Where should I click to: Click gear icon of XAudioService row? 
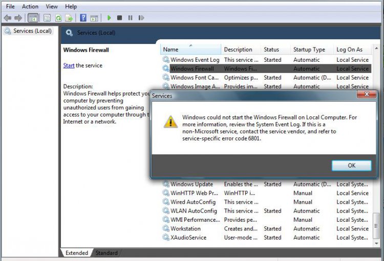166,238
